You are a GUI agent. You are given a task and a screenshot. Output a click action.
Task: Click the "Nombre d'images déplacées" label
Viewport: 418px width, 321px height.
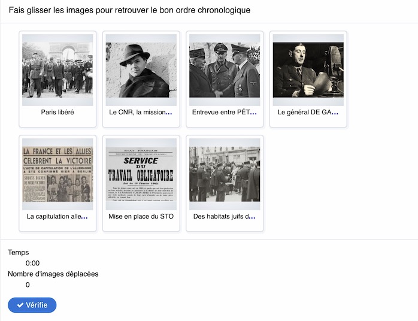coord(53,274)
